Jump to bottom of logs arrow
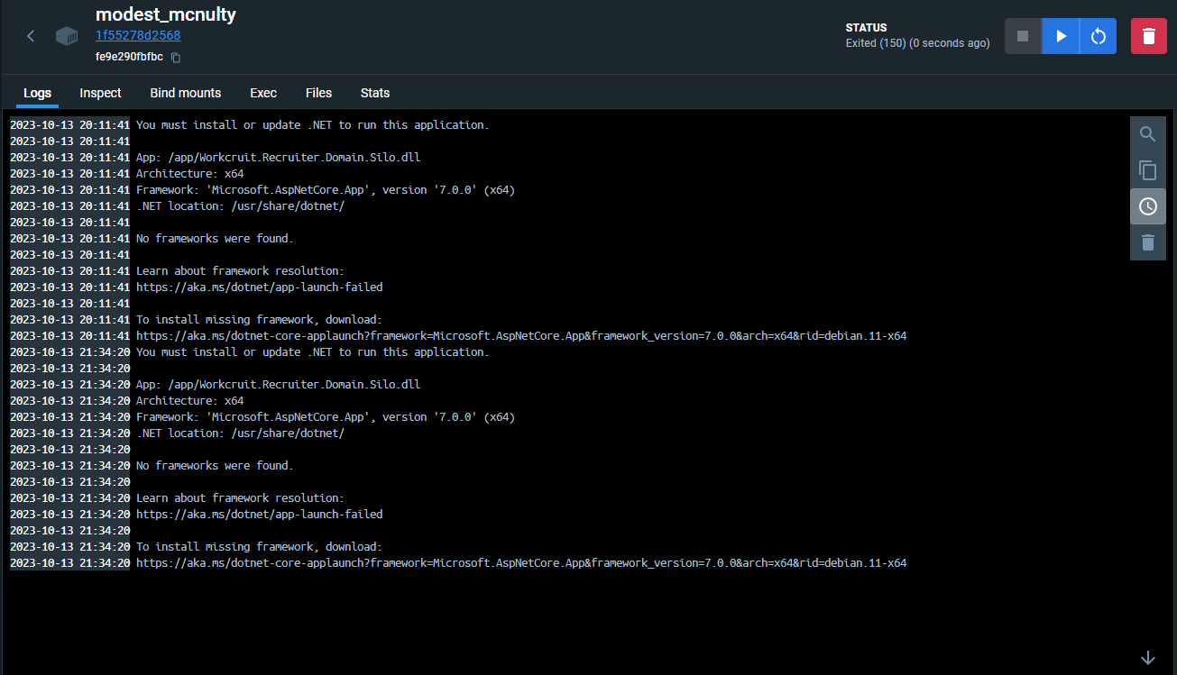1177x675 pixels. [1147, 658]
